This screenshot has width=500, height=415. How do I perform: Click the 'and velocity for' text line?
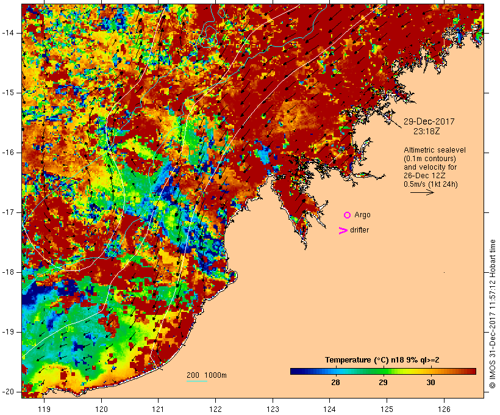(x=430, y=167)
